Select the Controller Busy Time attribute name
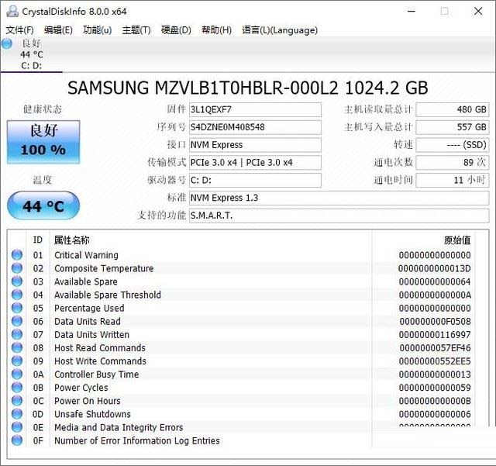 96,375
